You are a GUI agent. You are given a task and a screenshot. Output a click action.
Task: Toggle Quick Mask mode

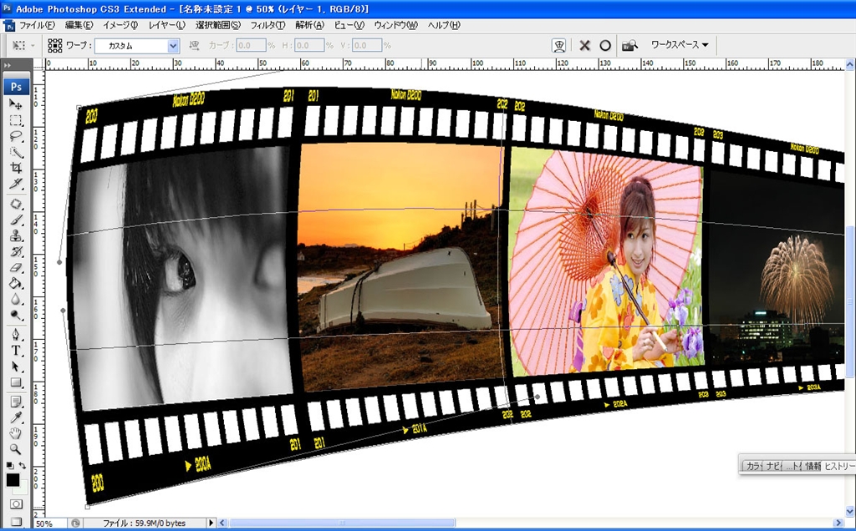[x=16, y=504]
